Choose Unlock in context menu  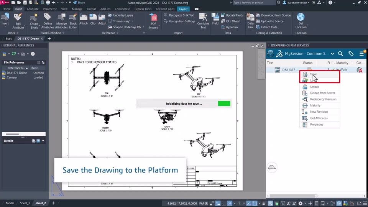click(x=320, y=87)
